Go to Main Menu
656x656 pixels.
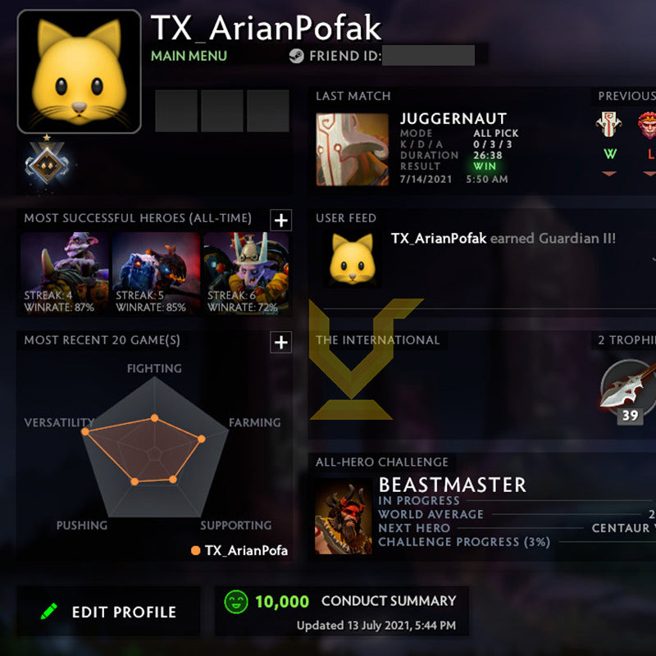189,56
